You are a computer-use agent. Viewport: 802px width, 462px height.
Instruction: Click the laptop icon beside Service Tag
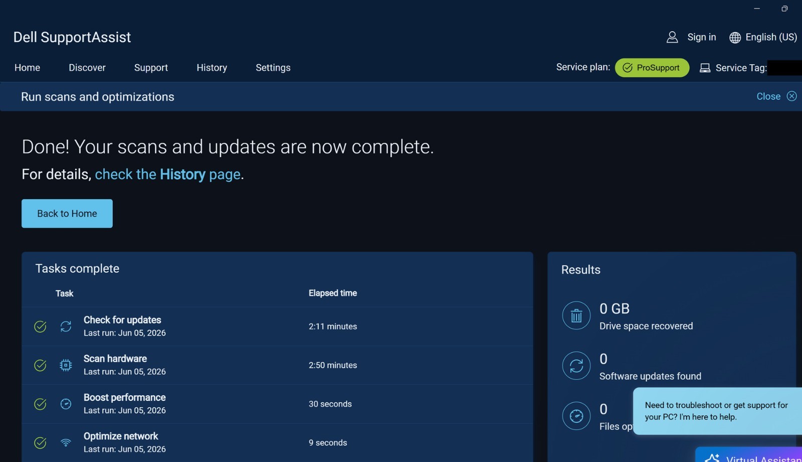pos(705,68)
